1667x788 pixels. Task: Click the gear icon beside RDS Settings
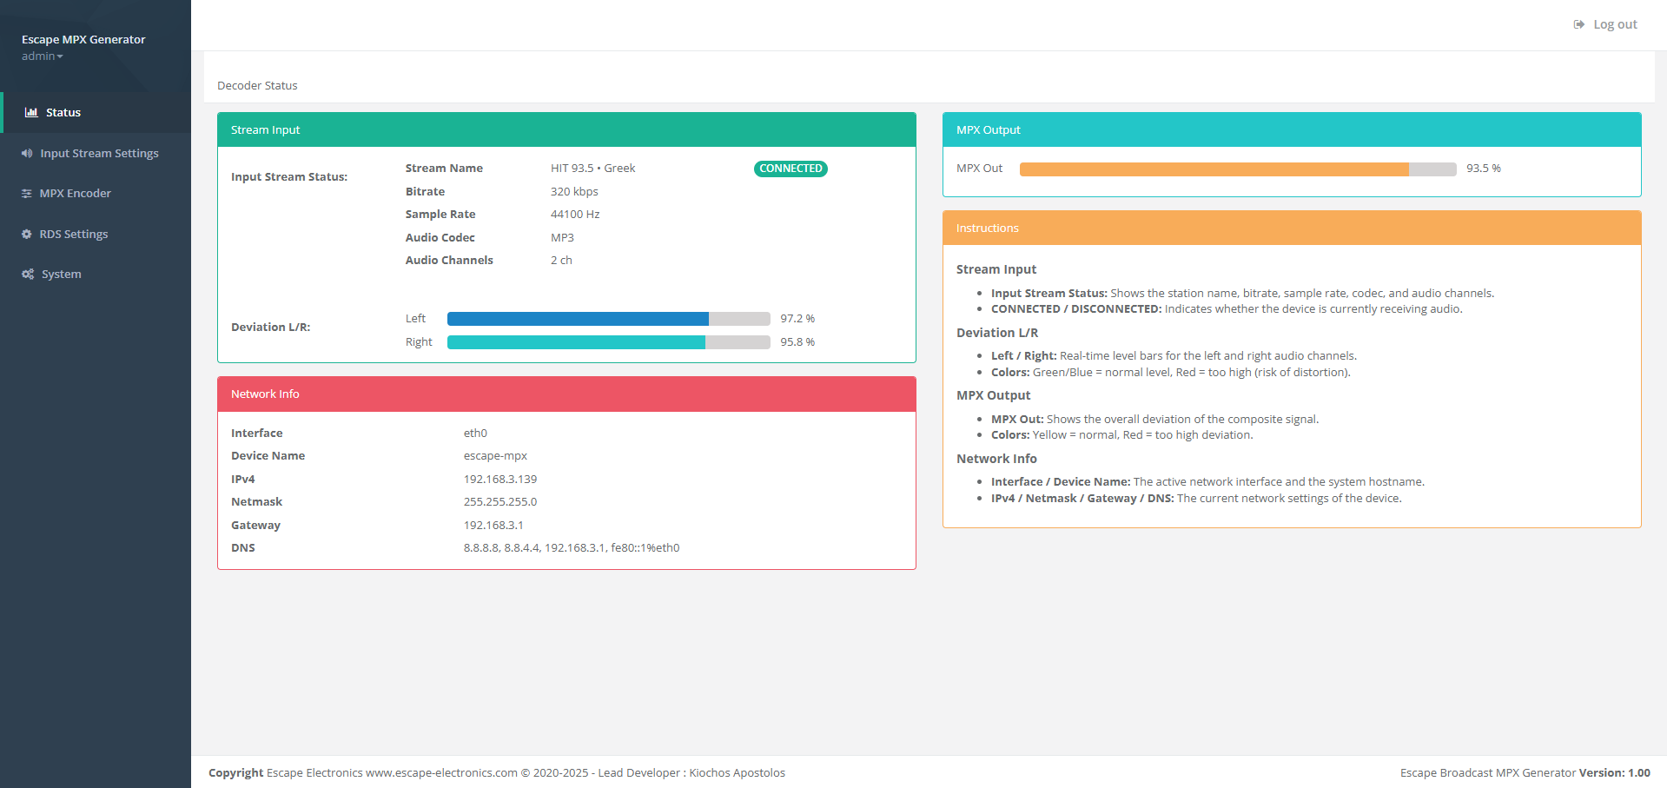pos(27,234)
